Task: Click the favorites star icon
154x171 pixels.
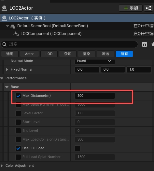Action: point(153,44)
